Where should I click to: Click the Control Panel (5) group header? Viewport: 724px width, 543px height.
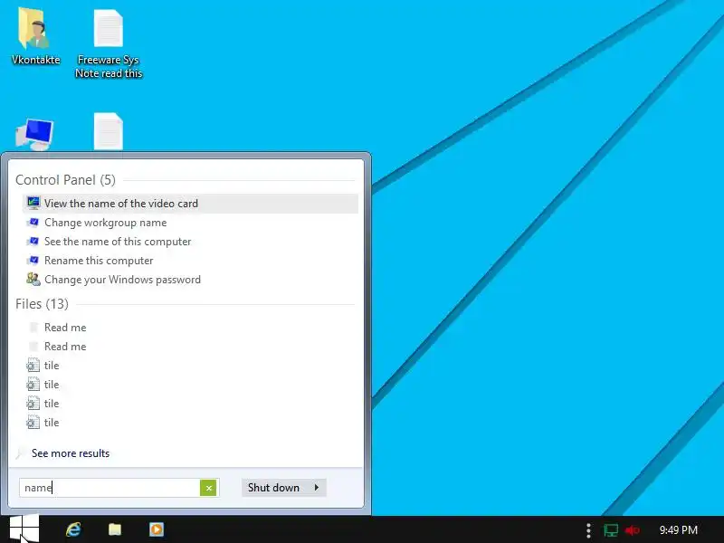pos(65,180)
